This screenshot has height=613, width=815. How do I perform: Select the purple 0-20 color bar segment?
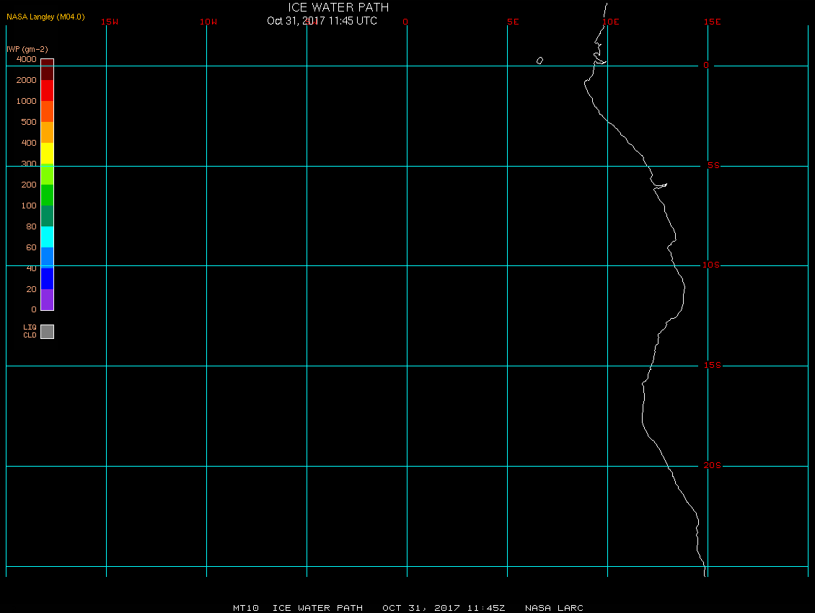pos(48,299)
